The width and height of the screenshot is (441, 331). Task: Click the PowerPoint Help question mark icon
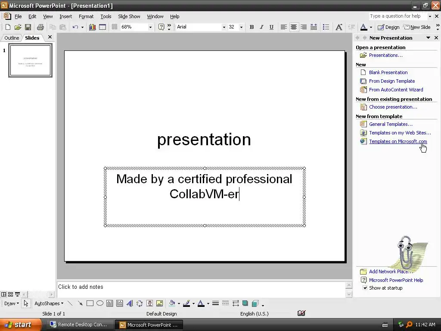tap(161, 27)
